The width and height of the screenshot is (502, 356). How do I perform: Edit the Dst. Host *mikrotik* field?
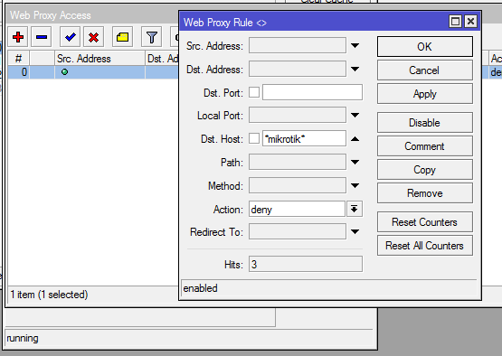304,138
